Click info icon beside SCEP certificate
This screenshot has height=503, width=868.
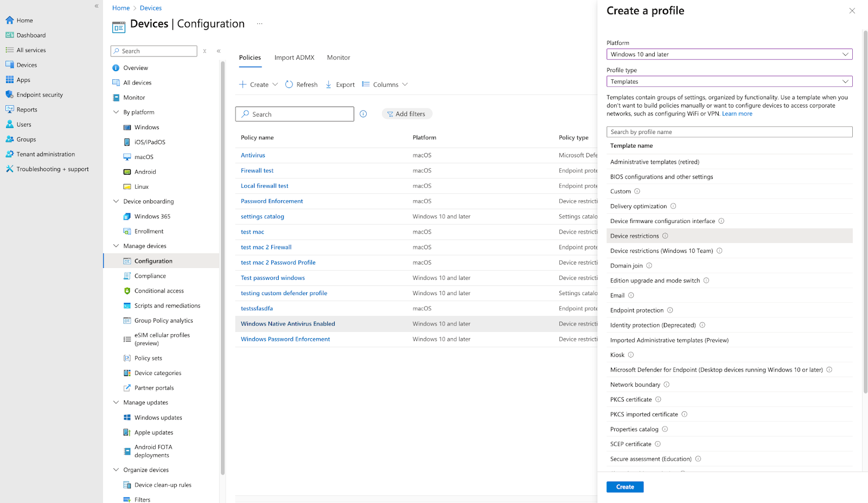pos(658,444)
